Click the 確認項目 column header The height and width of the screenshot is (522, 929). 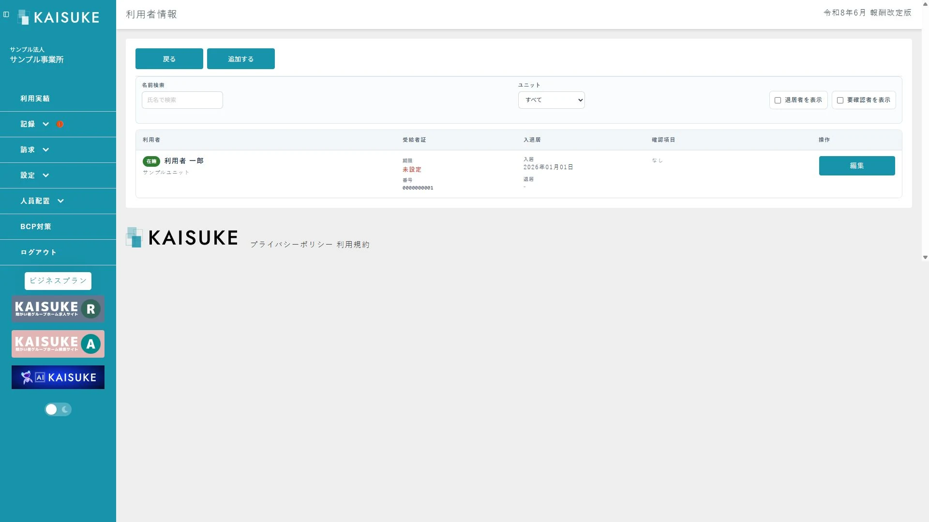tap(663, 140)
